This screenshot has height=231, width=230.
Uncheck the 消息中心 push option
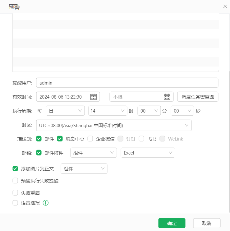[x=60, y=139]
